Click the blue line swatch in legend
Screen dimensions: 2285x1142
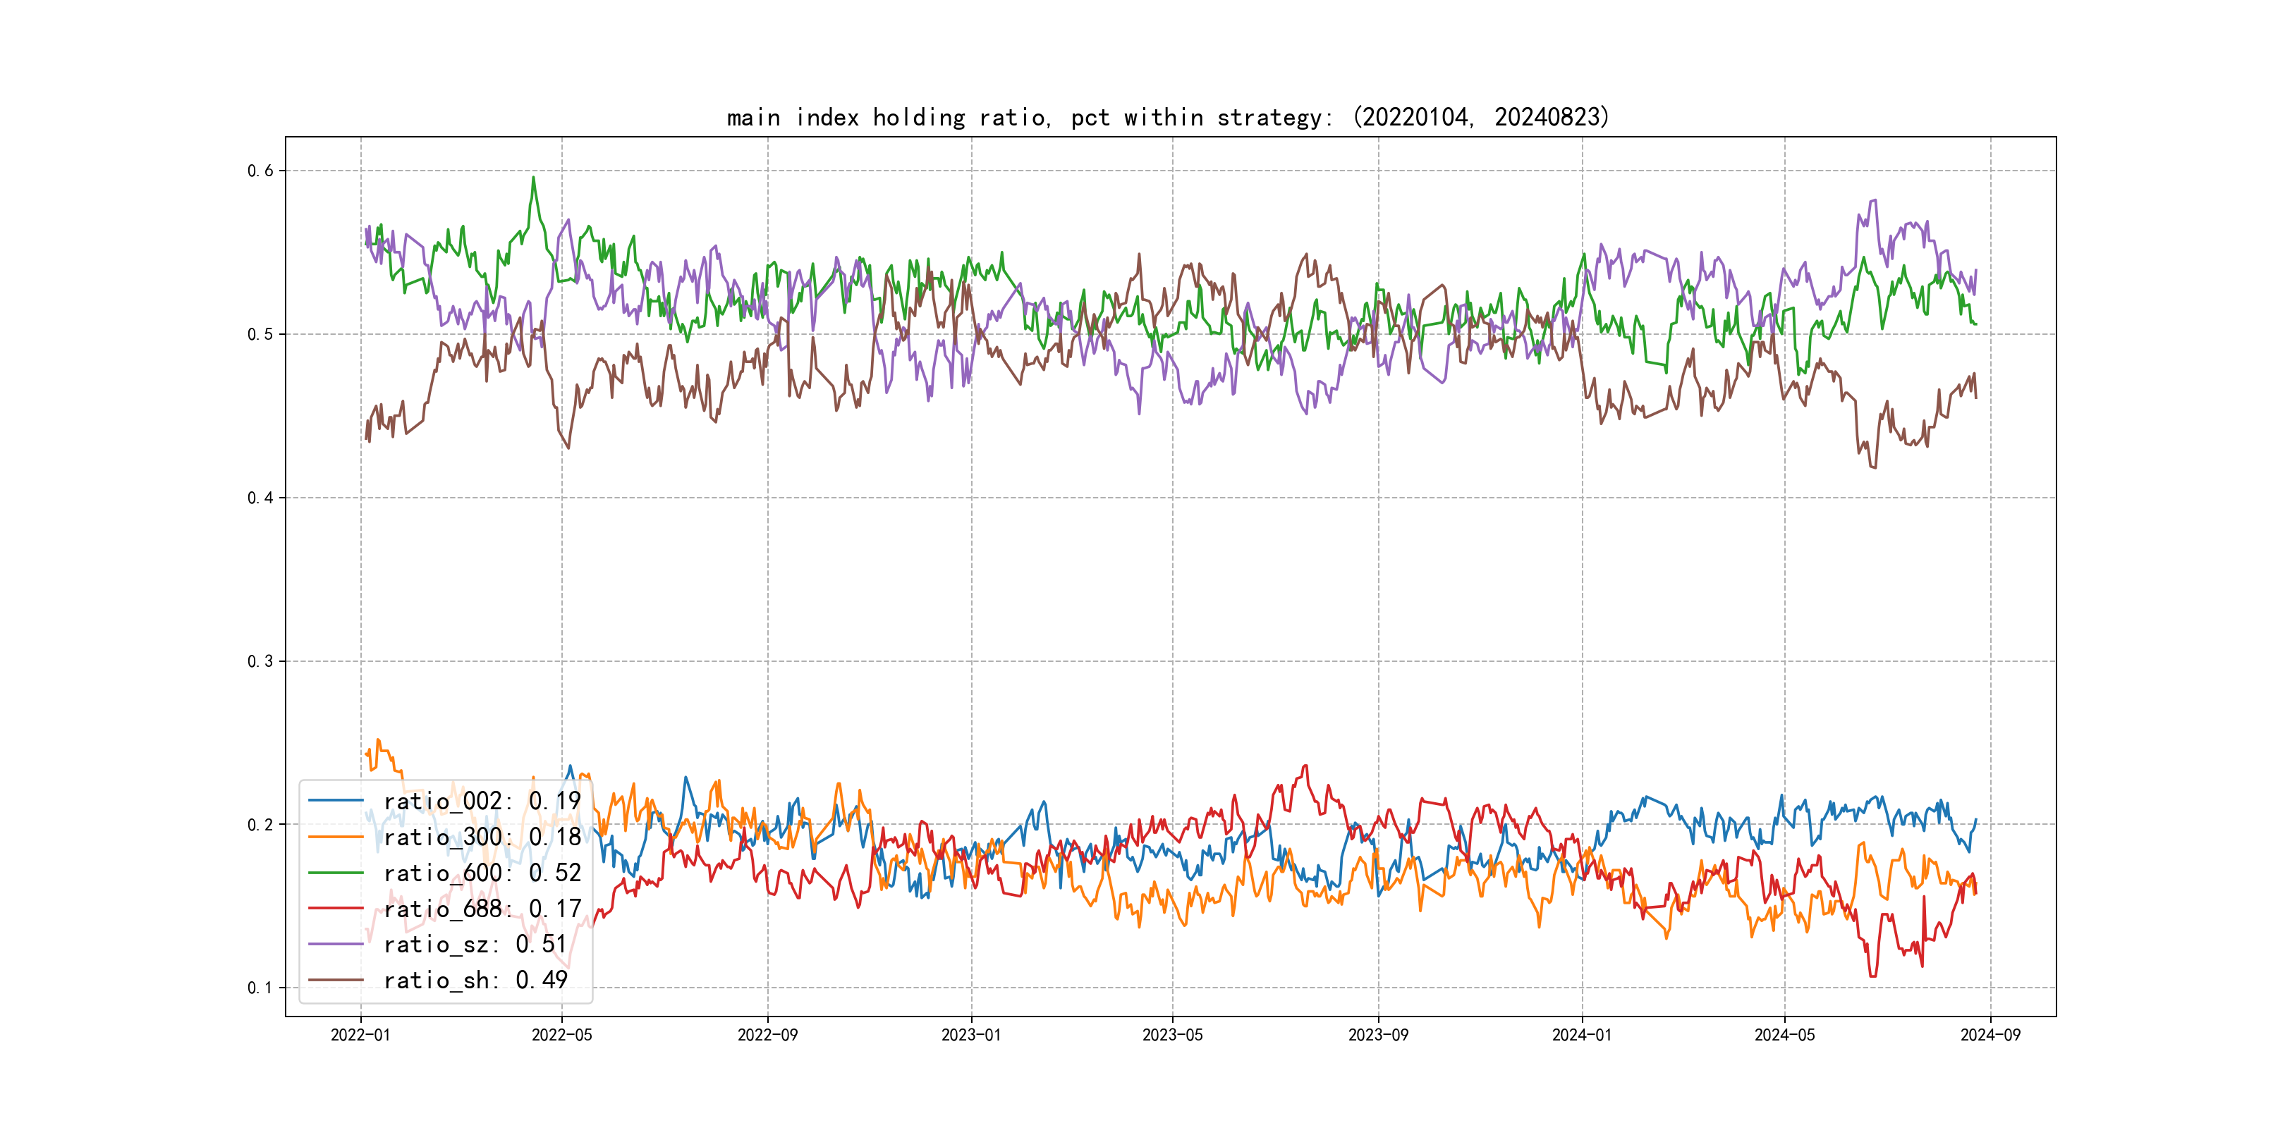pos(335,801)
